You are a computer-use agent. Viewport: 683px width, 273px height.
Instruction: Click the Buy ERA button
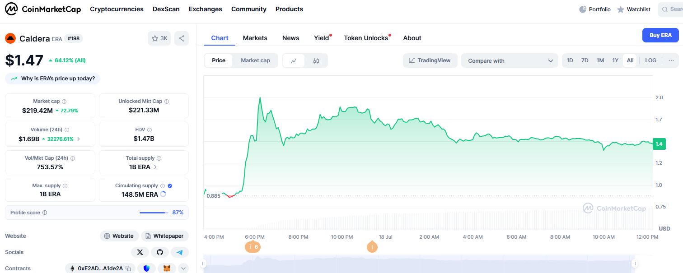tap(660, 35)
